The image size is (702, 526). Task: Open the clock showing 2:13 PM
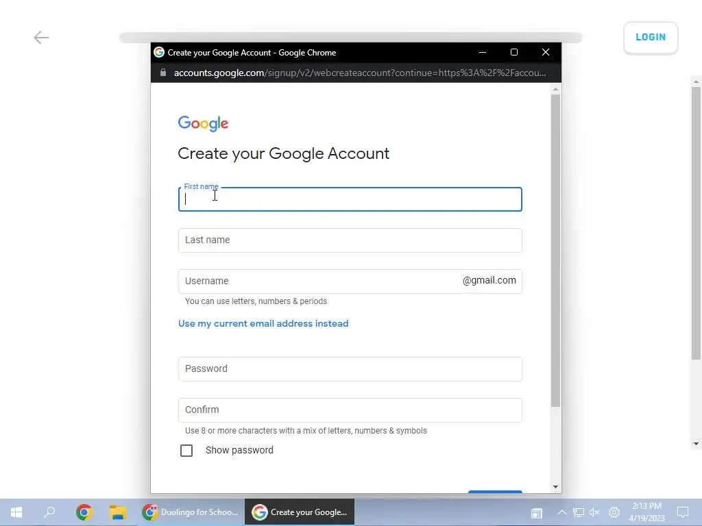646,512
